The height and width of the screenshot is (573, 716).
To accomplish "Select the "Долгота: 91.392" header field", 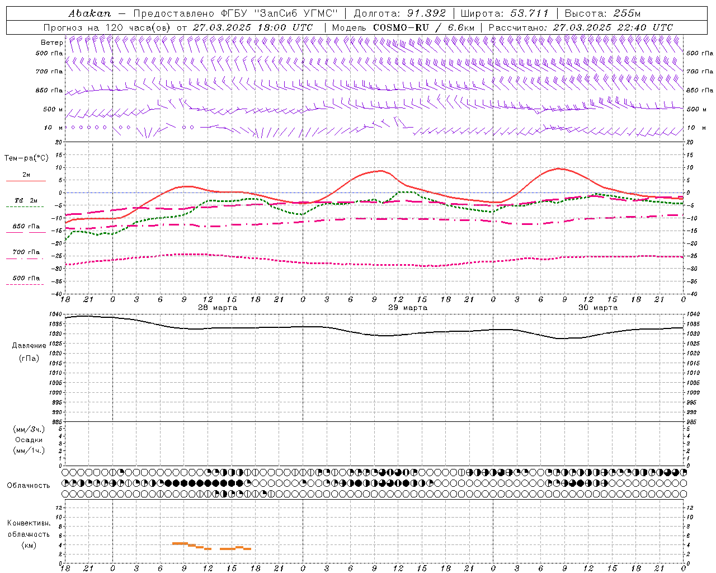I will [400, 13].
